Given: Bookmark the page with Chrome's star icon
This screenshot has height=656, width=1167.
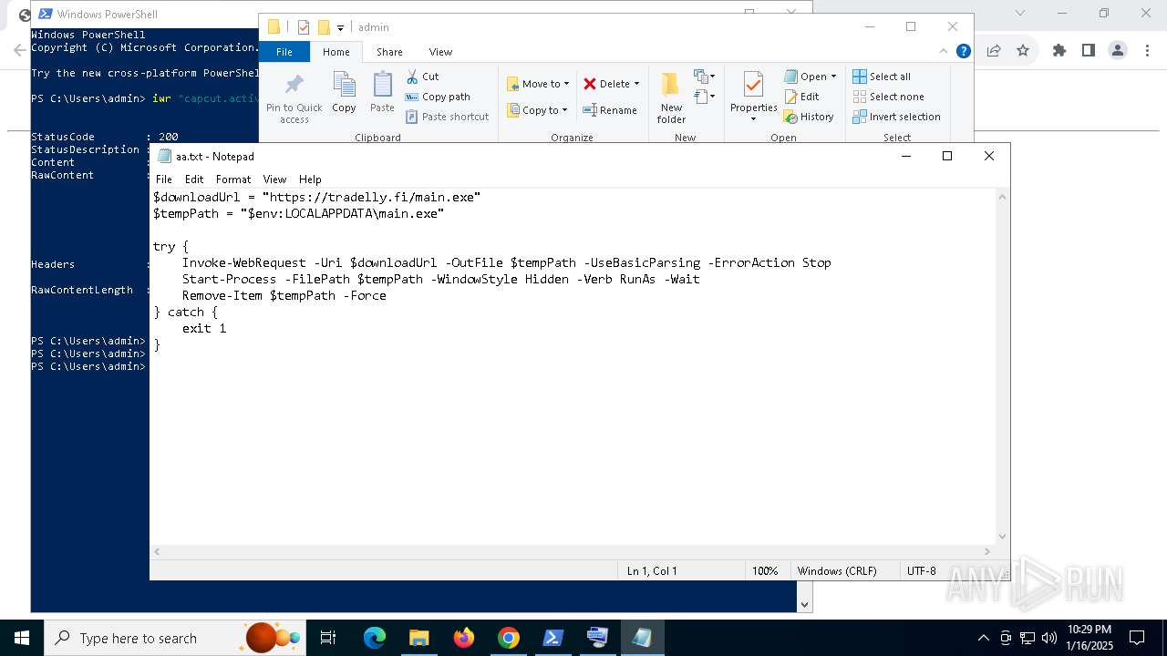Looking at the screenshot, I should 1023,50.
